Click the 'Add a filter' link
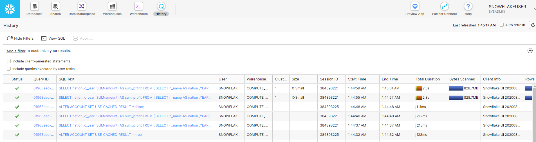 pos(16,51)
